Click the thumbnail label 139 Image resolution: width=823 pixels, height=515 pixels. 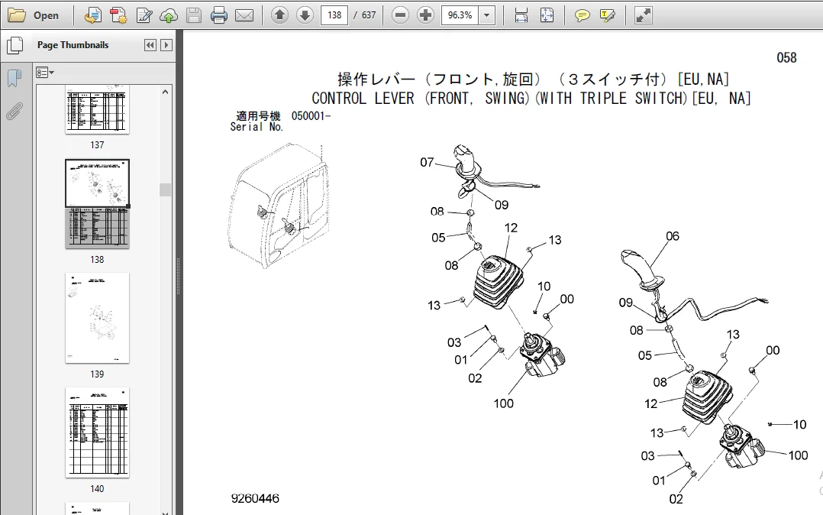tap(97, 374)
